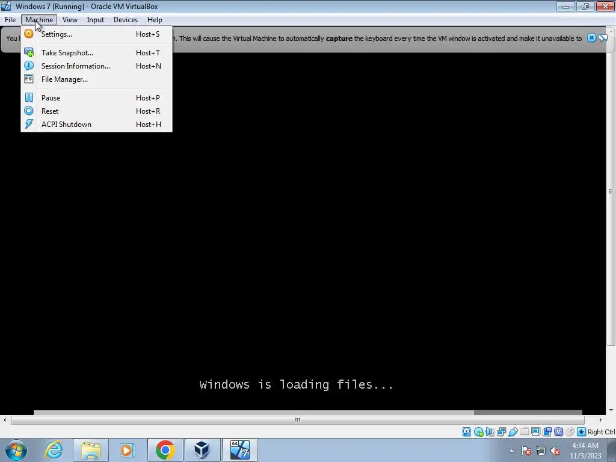Click the File Manager list icon
This screenshot has height=462, width=616.
[29, 79]
